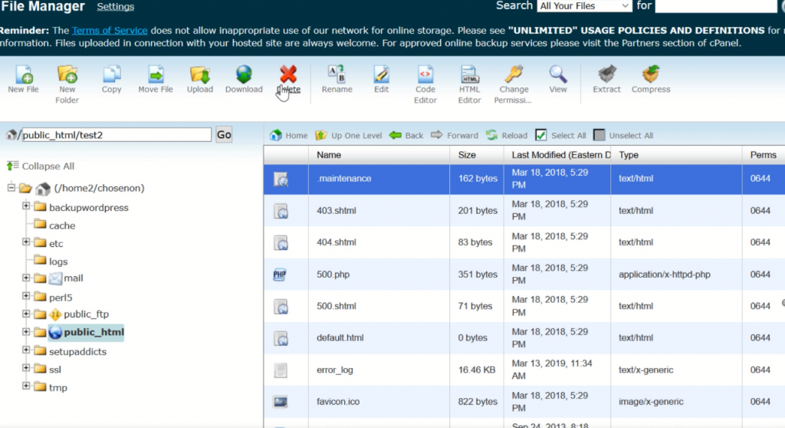785x428 pixels.
Task: Open the All Your Files search dropdown
Action: tap(584, 6)
